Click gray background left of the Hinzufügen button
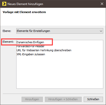Image resolution: width=106 pixels, height=105 pixels. tap(12, 99)
